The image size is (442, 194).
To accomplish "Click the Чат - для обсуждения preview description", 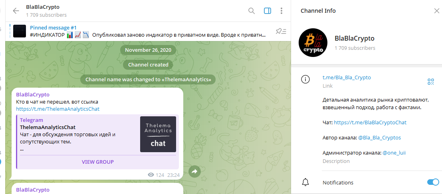I will [67, 138].
